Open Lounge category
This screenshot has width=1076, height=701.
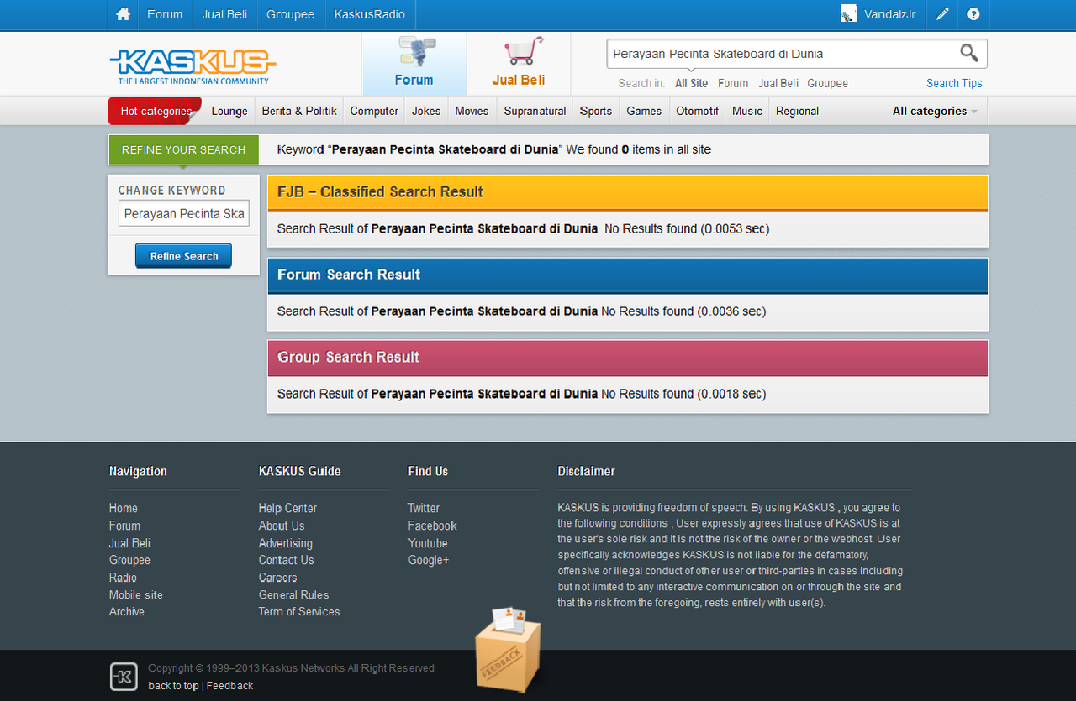coord(229,111)
